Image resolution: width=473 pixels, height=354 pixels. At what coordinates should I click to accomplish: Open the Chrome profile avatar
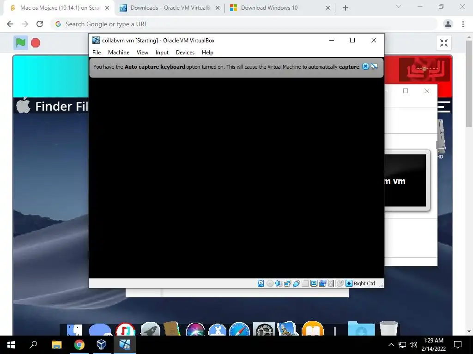coord(448,24)
